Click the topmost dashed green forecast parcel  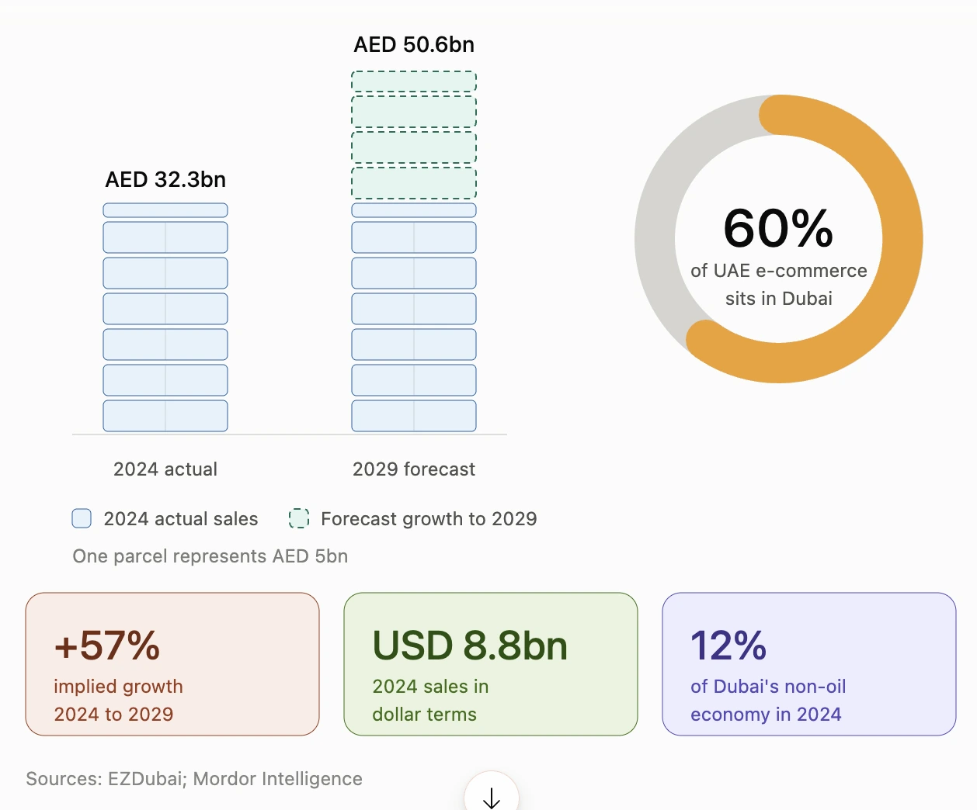(x=414, y=81)
